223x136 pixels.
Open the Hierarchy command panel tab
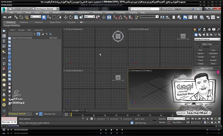click(204, 29)
